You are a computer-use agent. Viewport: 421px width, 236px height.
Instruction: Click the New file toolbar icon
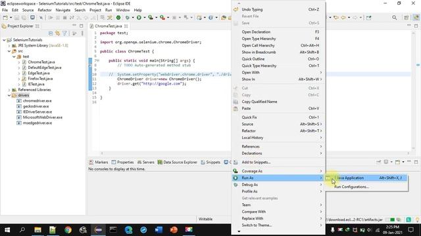(x=5, y=18)
